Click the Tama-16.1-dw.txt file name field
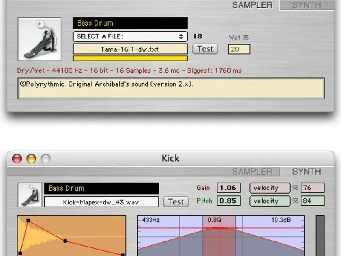This screenshot has height=256, width=341. coord(130,49)
